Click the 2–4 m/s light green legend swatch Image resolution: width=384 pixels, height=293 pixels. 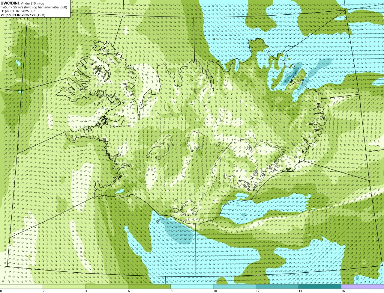[x=64, y=286]
